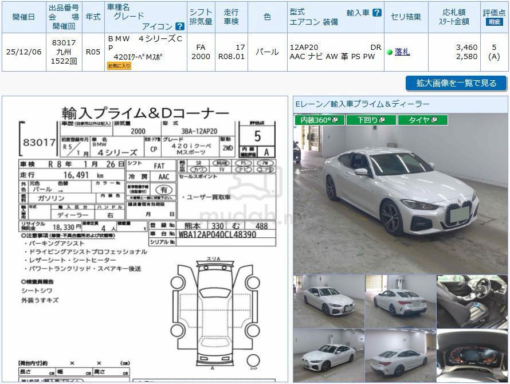Click the 拡大画像を一覧で見る button
The height and width of the screenshot is (384, 510).
(x=456, y=83)
